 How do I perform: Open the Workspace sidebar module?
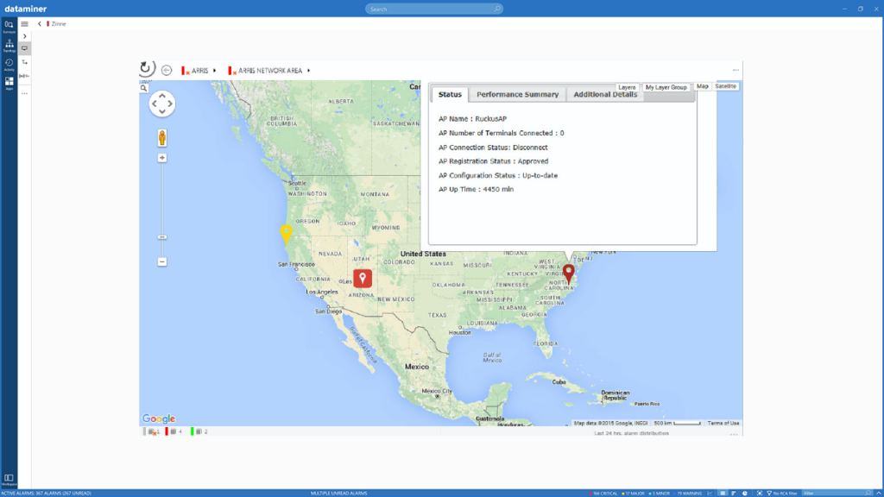(x=9, y=480)
